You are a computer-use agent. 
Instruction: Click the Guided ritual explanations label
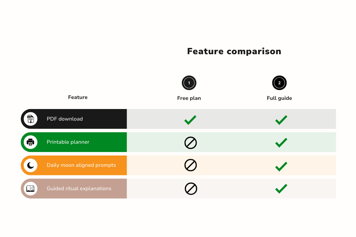click(79, 188)
